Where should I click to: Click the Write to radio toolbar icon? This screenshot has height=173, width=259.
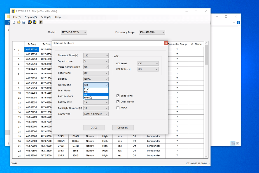(35, 22)
